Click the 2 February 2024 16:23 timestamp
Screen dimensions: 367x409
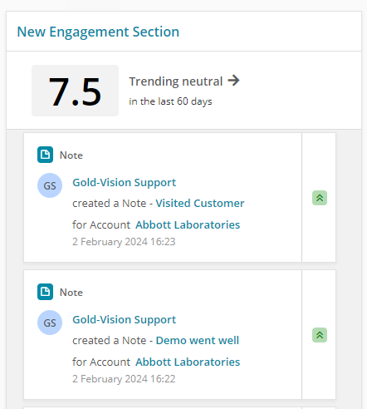[124, 242]
